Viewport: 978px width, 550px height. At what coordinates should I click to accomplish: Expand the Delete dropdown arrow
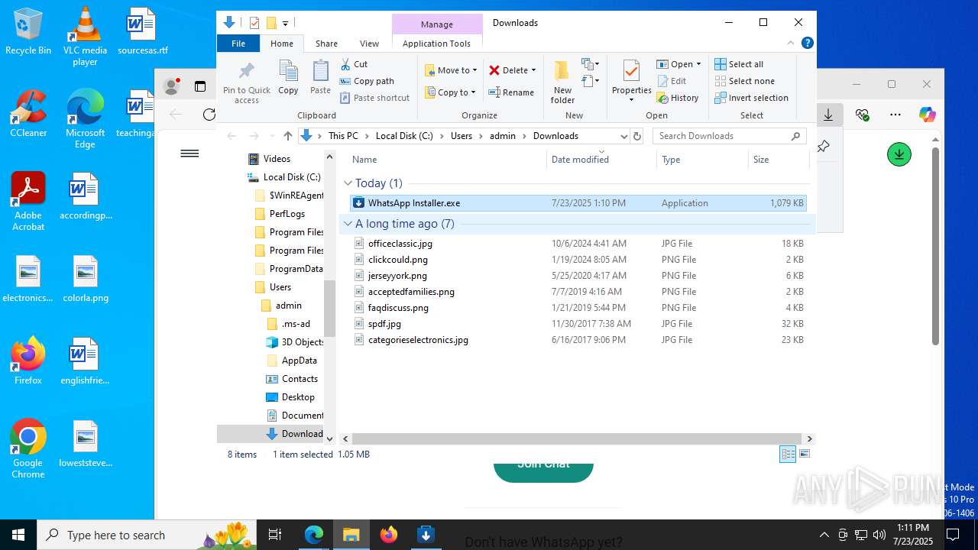pos(533,70)
